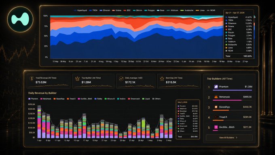Hide Avalanche series in area chart legend

(187, 11)
